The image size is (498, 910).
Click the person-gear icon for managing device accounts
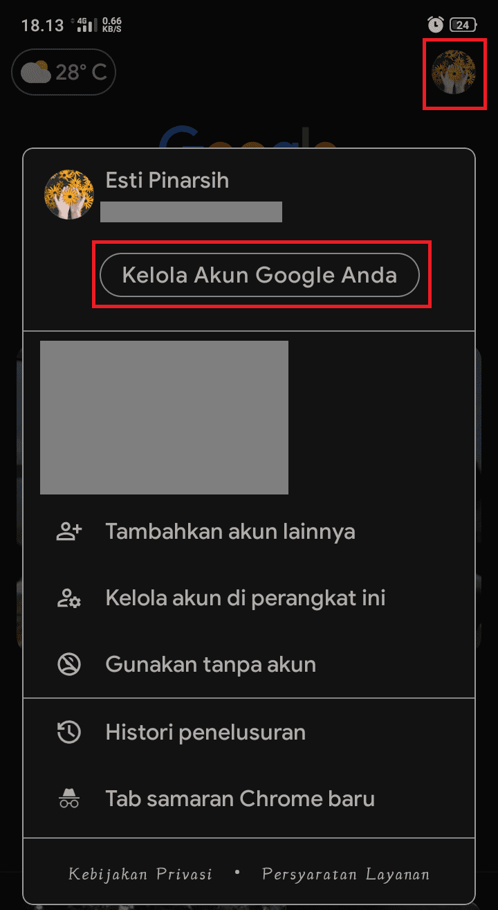point(68,598)
